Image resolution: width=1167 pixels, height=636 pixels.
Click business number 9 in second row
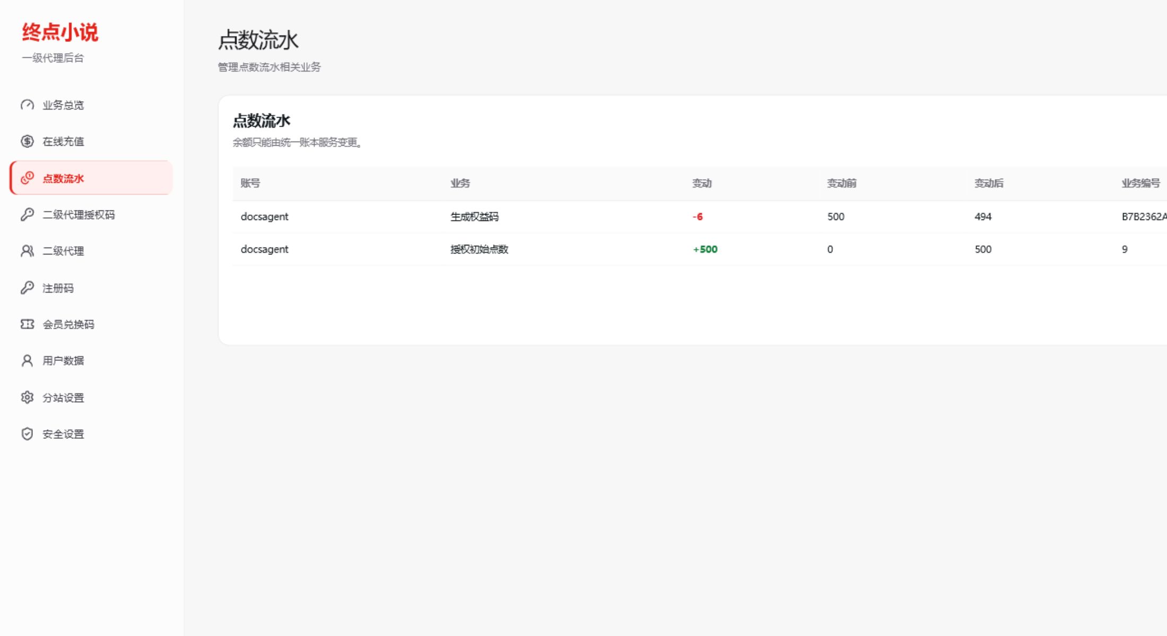point(1125,250)
